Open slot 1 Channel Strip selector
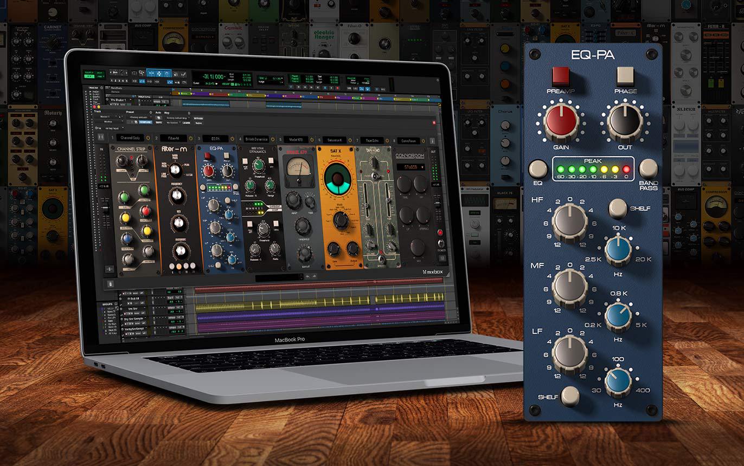Viewport: 744px width, 466px height. [x=130, y=139]
